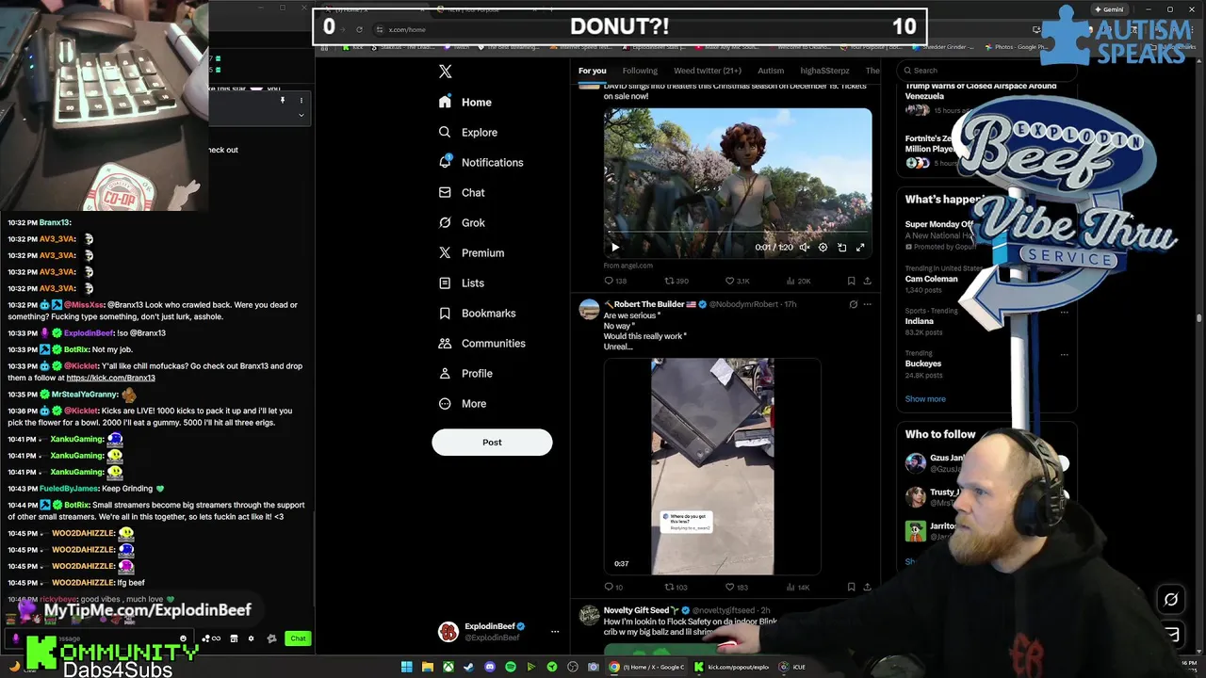Open Lists in the X sidebar
This screenshot has height=678, width=1206.
[x=462, y=282]
